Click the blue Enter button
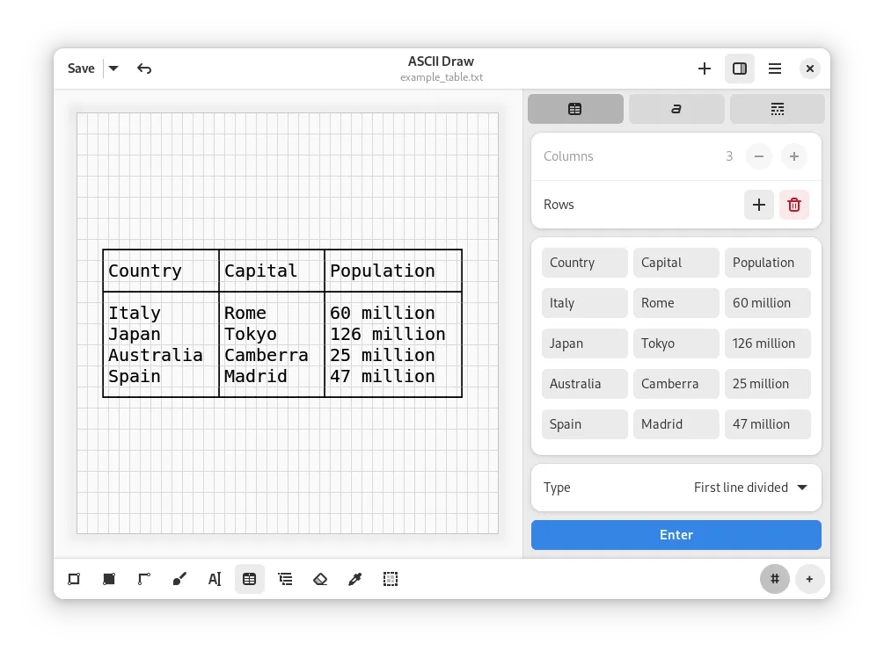Screen dimensions: 884x658 (676, 535)
